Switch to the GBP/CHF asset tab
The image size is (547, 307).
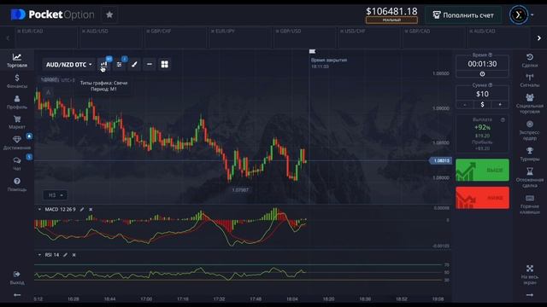(175, 38)
